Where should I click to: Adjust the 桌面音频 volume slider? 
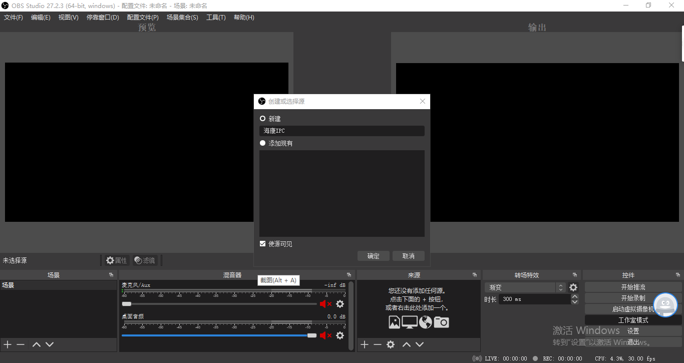(219, 335)
